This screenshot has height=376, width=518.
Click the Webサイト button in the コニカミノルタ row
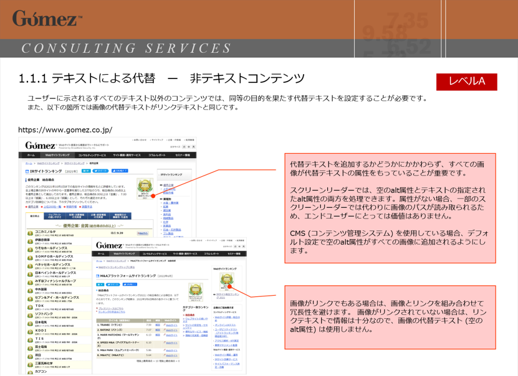pos(143,233)
